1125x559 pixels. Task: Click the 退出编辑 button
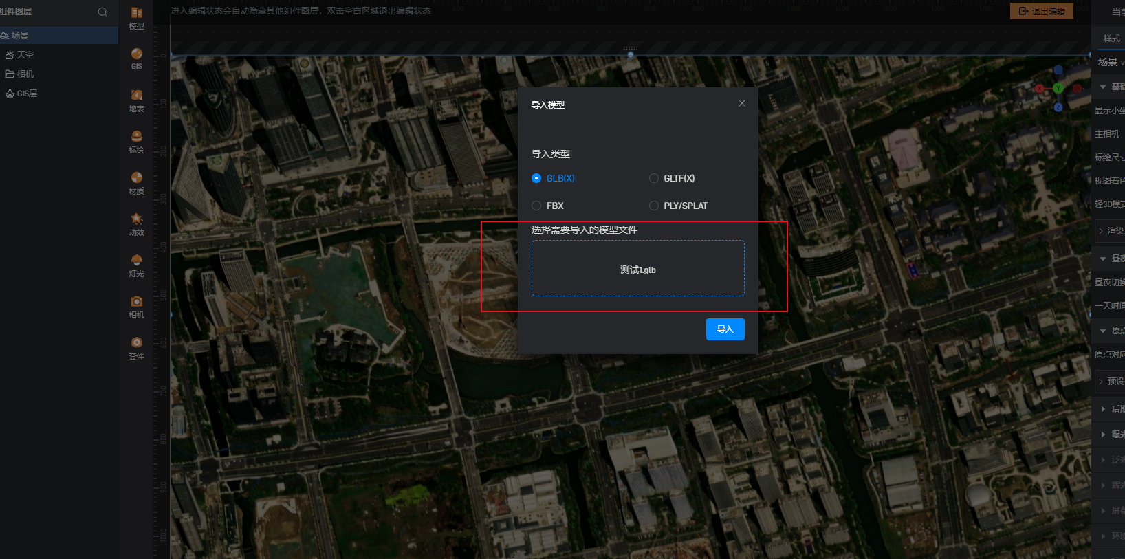pyautogui.click(x=1042, y=11)
